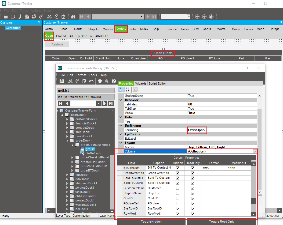Toggle ReadOnly for the RowMod field
Image resolution: width=283 pixels, height=225 pixels.
[x=193, y=214]
